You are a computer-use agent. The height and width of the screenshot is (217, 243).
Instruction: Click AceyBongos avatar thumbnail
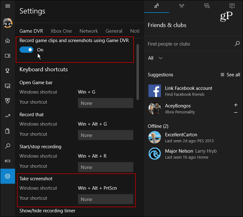tap(155, 108)
